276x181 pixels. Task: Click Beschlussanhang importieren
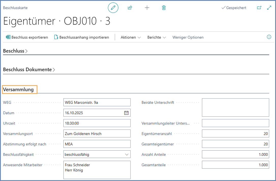82,37
